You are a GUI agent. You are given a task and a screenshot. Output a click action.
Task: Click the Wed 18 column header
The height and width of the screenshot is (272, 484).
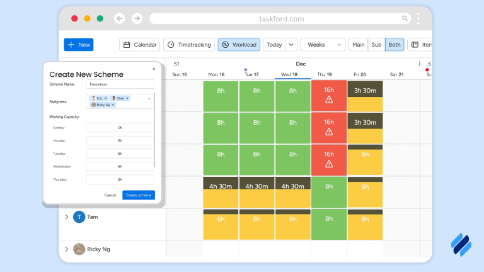(289, 75)
